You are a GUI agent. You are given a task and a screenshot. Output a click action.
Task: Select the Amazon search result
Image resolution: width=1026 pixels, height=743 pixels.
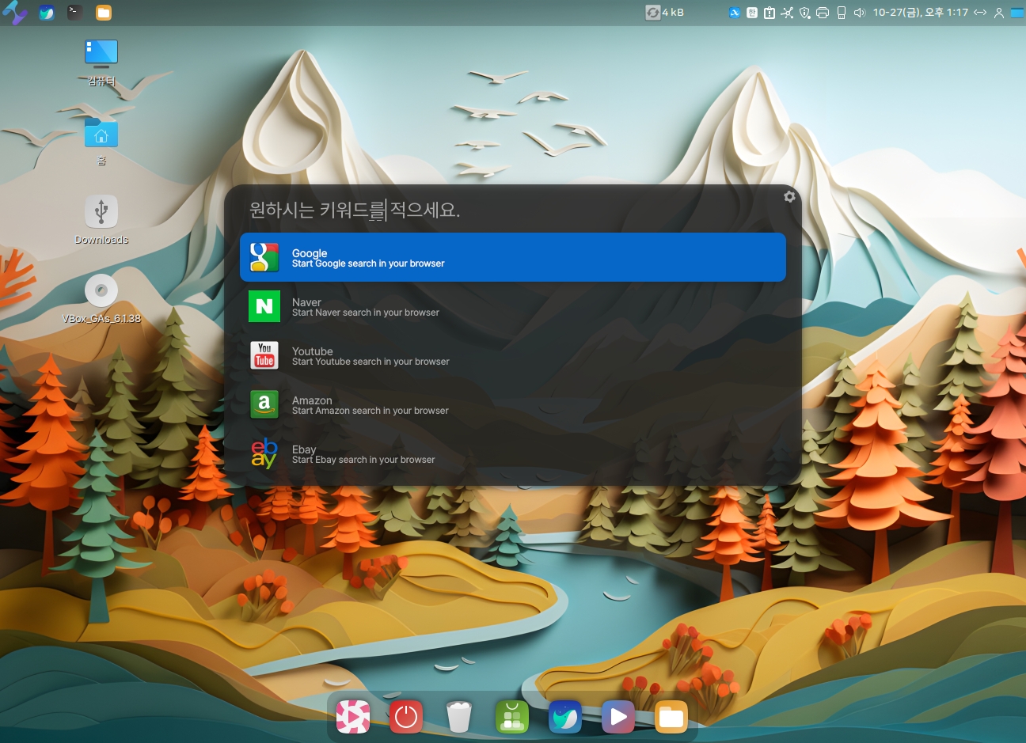click(512, 404)
